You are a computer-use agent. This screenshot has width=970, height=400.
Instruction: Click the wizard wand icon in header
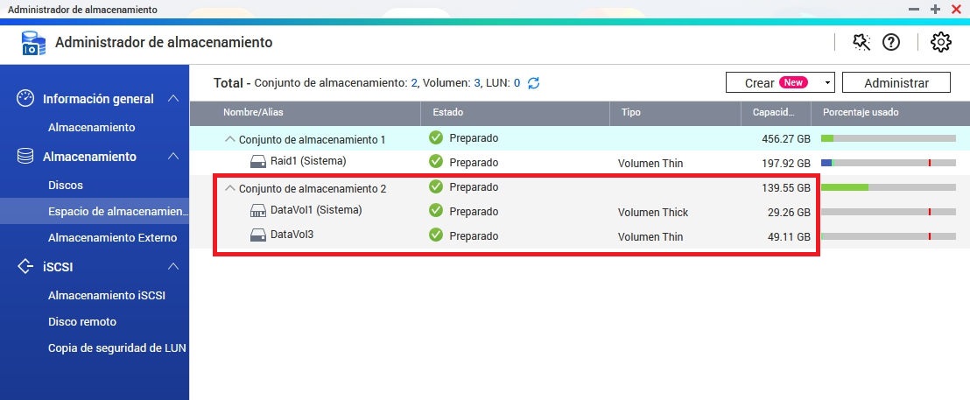(861, 42)
